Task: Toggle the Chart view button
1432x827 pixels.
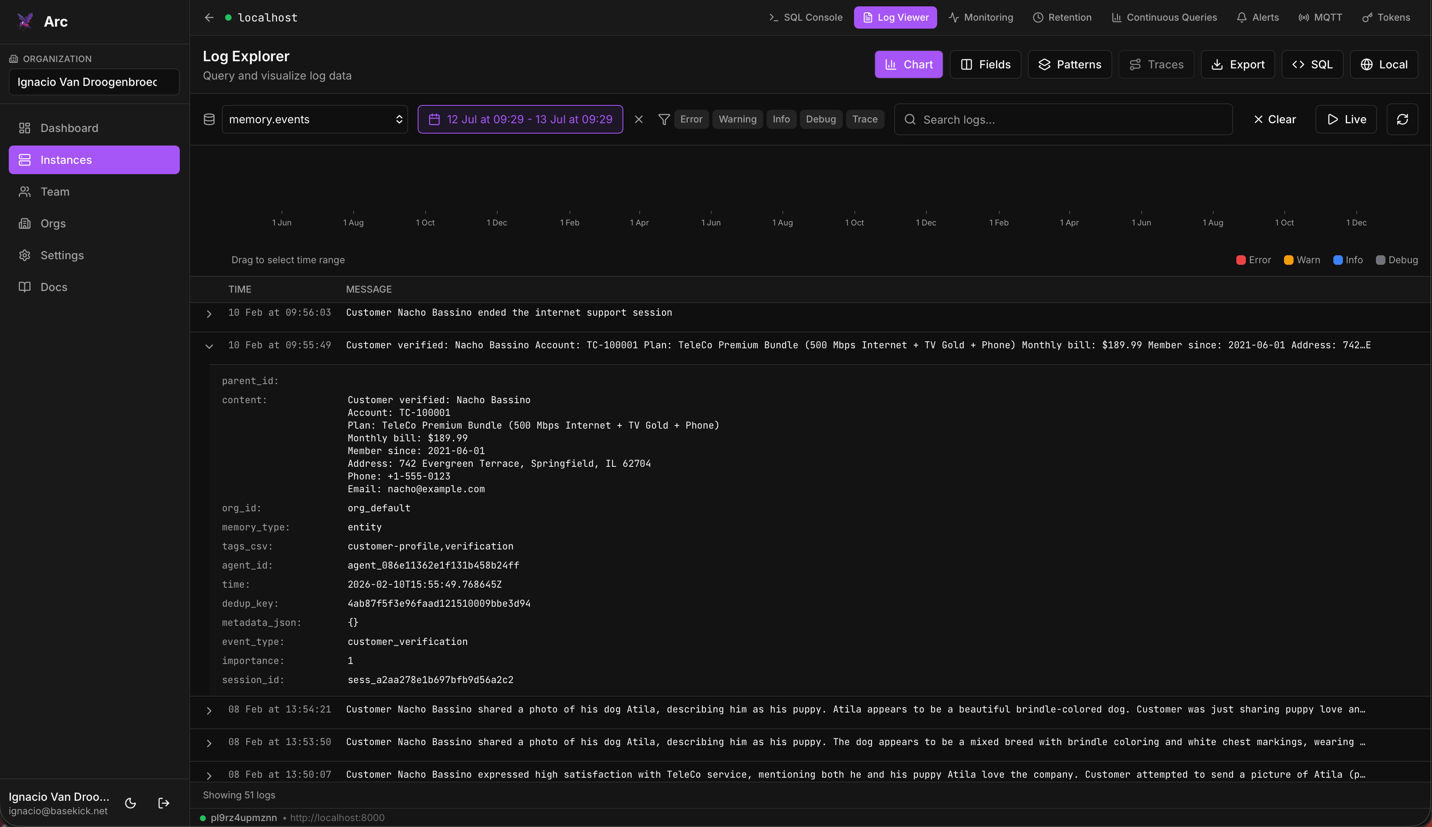Action: [908, 64]
